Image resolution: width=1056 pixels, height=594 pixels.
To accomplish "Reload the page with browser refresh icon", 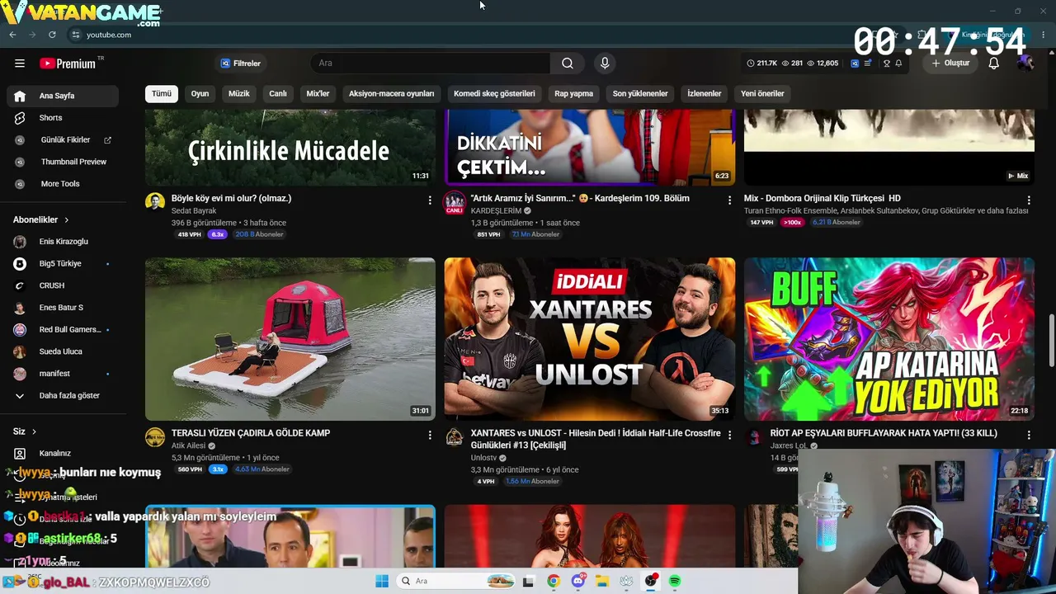I will click(52, 35).
